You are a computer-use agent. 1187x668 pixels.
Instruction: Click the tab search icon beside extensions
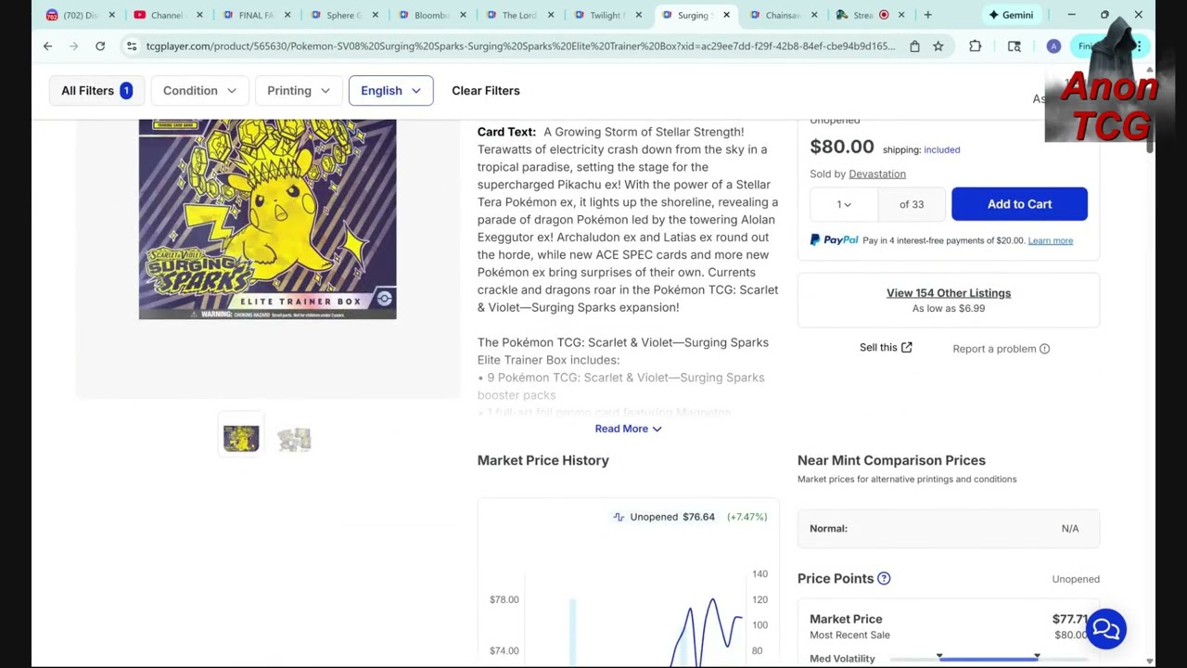pos(1014,45)
